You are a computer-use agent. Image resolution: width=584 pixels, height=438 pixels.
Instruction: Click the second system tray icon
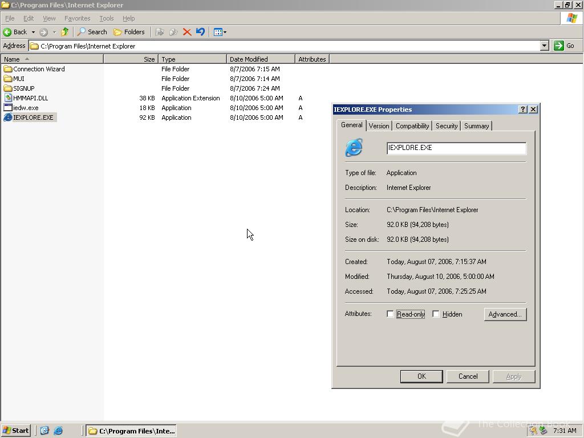click(543, 431)
